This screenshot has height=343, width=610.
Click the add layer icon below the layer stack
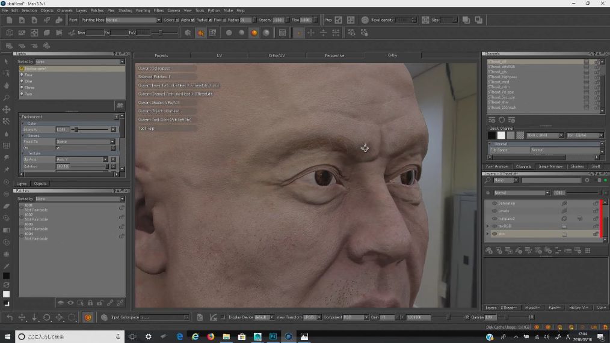coord(489,250)
